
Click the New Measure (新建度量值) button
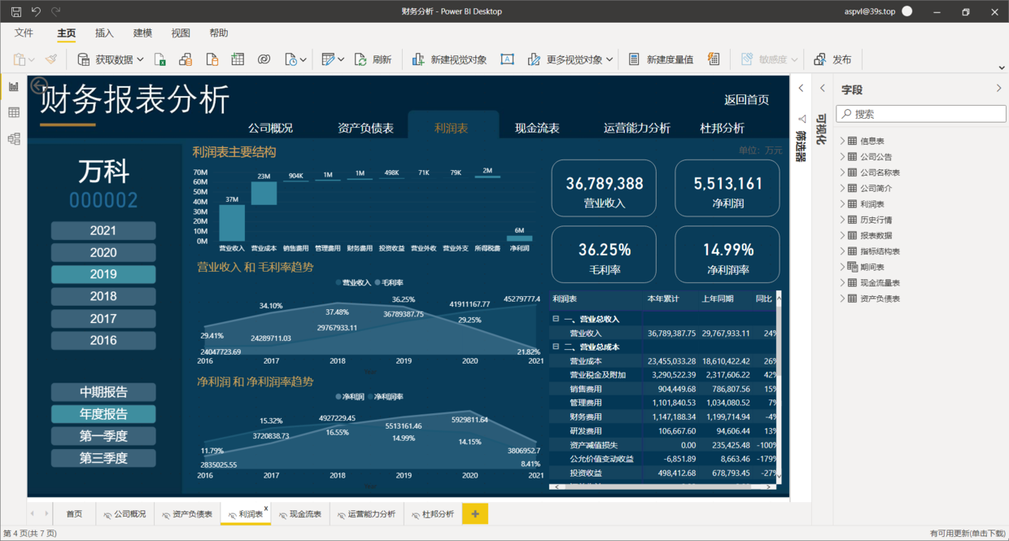point(661,59)
